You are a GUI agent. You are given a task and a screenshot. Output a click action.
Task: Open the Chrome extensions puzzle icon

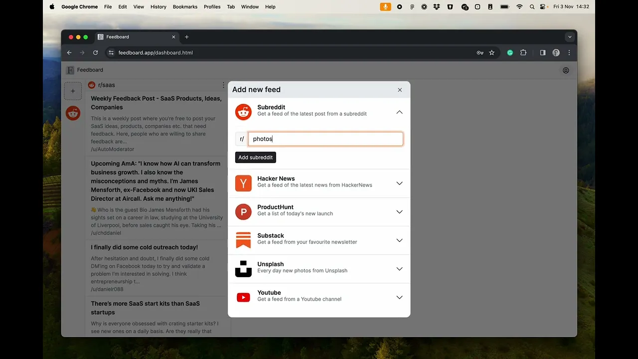click(x=523, y=52)
